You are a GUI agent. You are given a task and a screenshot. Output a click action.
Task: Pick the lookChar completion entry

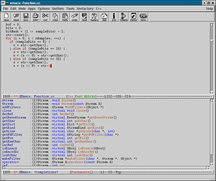point(10,155)
